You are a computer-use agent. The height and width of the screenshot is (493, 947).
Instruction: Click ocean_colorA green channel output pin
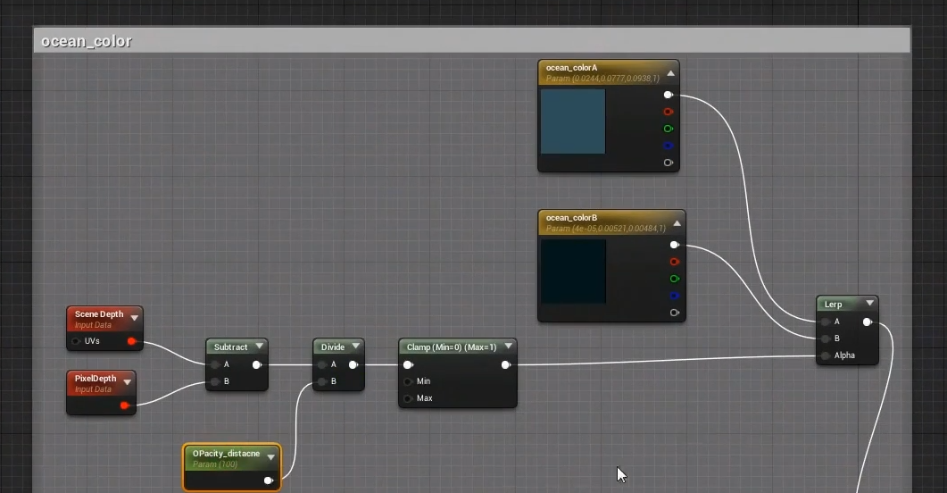668,129
